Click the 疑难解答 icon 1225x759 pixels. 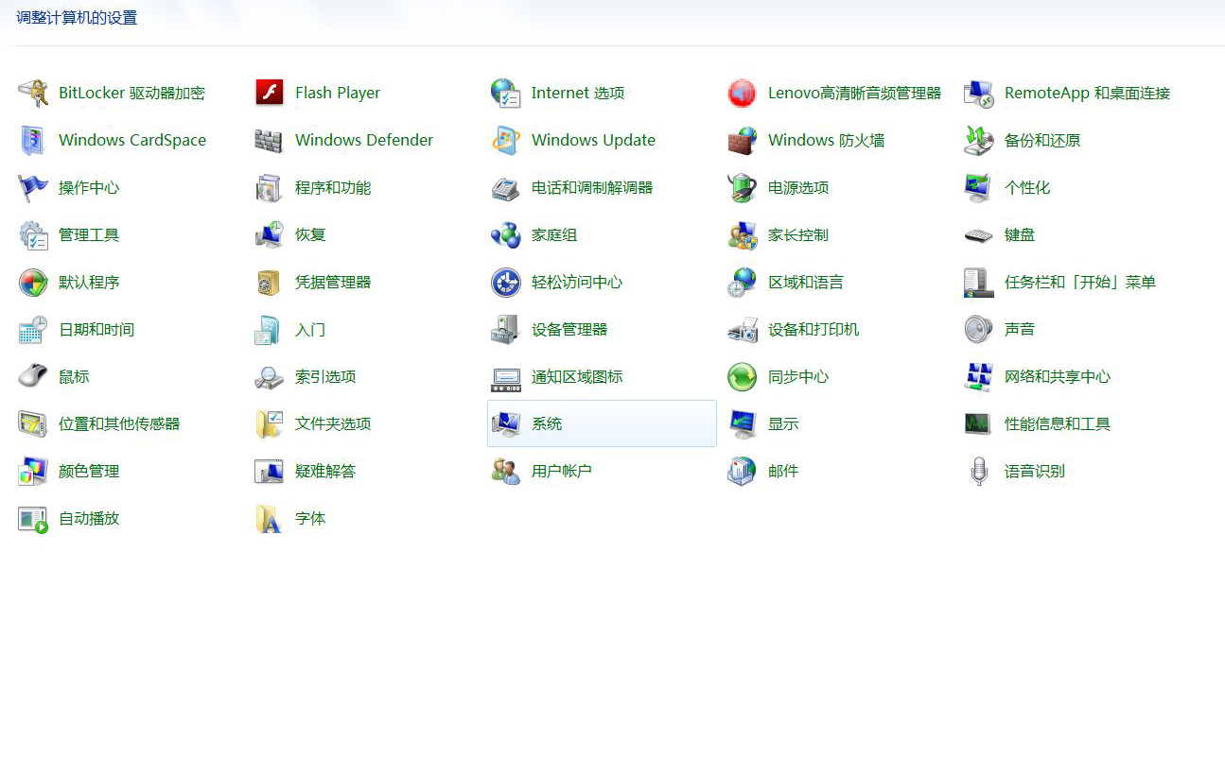pos(270,471)
